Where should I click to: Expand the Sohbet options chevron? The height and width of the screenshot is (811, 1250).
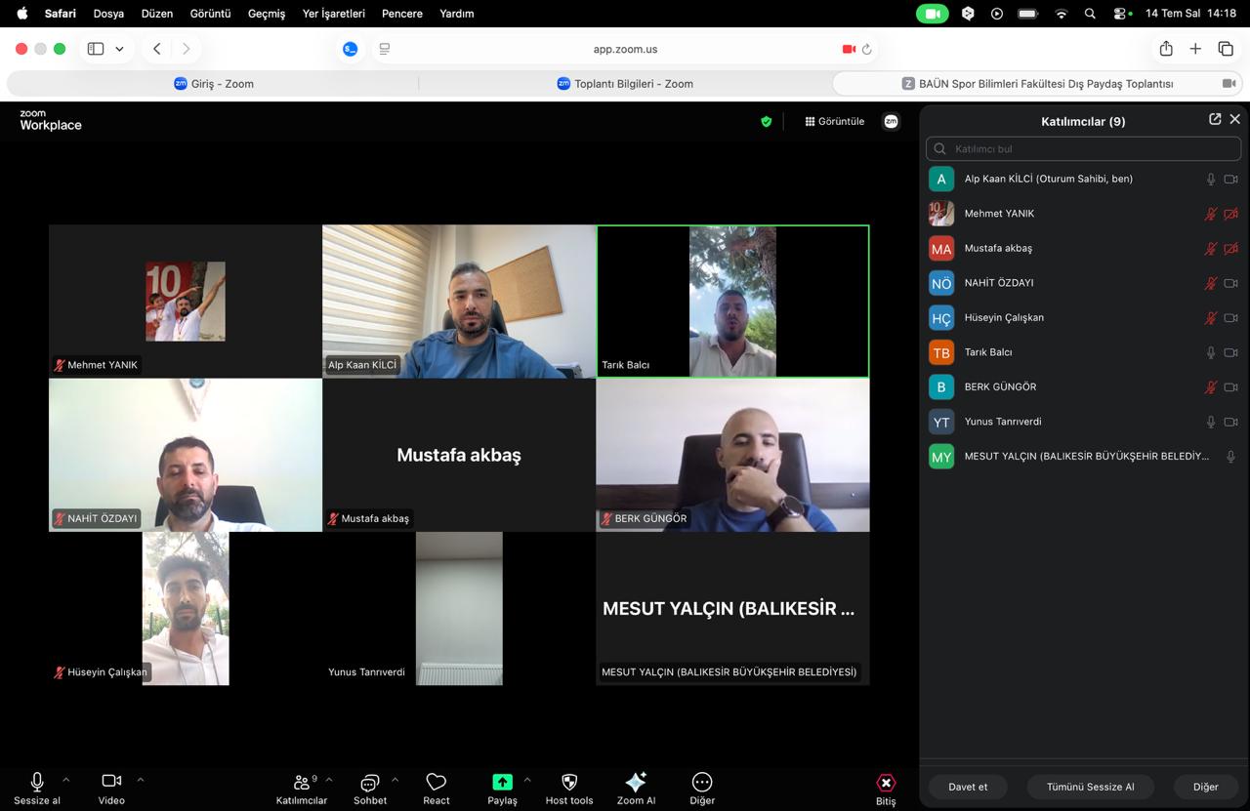click(x=395, y=780)
